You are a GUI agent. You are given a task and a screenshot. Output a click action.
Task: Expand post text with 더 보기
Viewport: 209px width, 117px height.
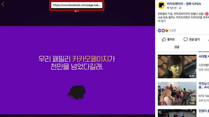162,21
